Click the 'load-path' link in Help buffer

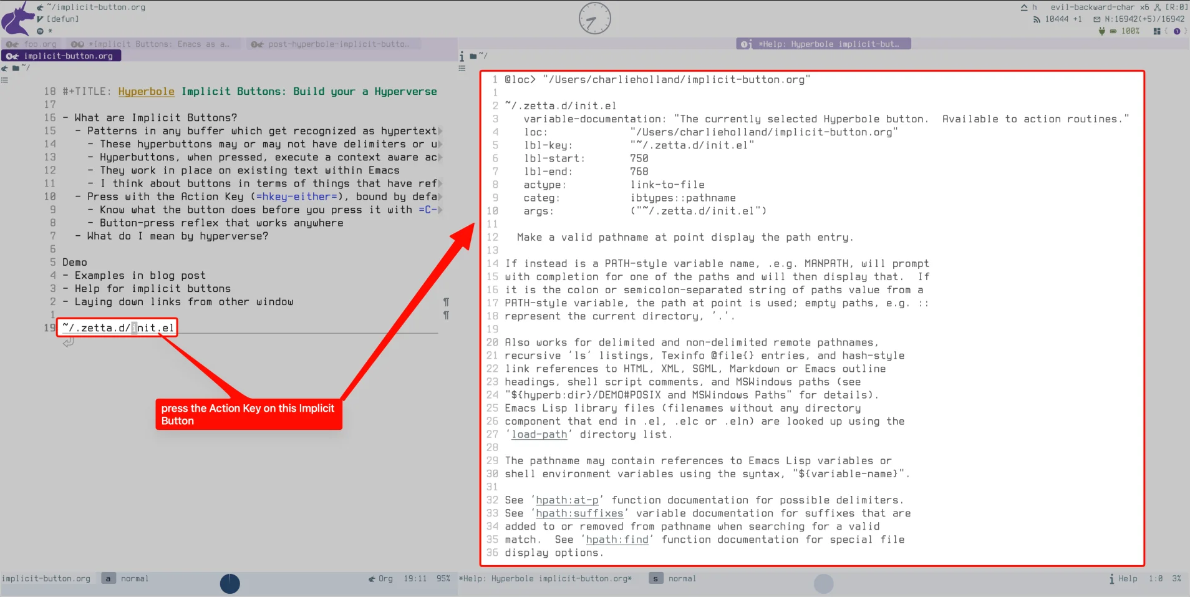click(539, 434)
